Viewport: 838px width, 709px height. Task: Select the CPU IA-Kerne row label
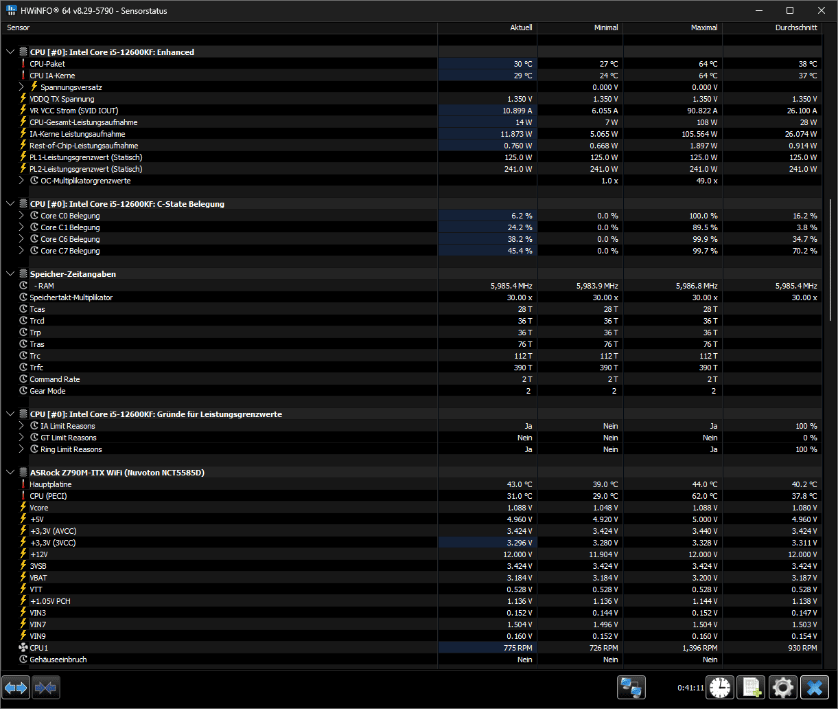(52, 76)
